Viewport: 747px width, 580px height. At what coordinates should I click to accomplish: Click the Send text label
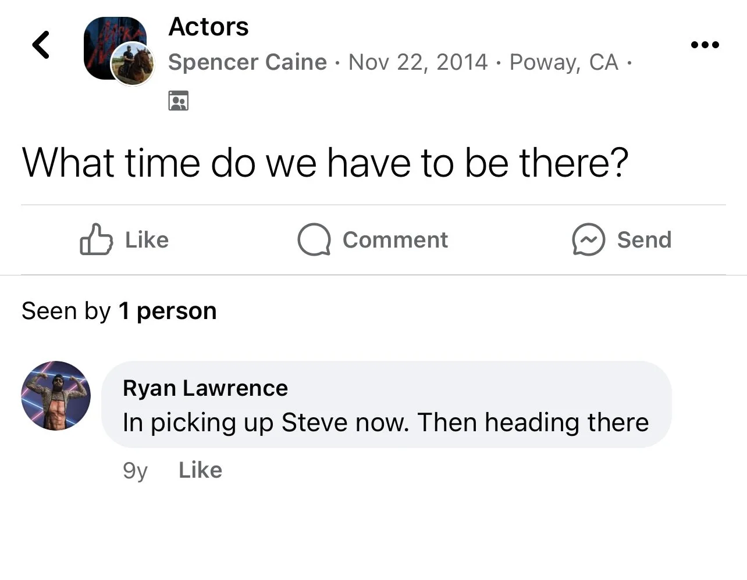point(644,239)
